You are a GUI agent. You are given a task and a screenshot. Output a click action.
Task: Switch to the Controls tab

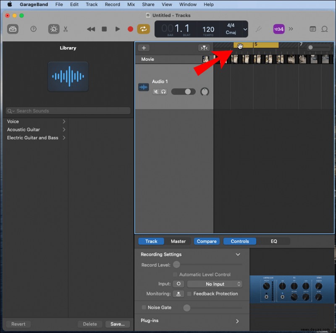click(239, 241)
